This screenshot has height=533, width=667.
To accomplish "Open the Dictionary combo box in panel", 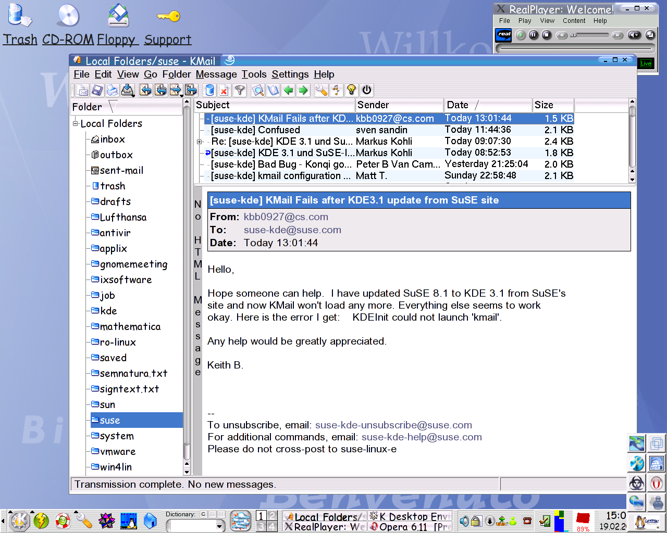I will click(196, 526).
